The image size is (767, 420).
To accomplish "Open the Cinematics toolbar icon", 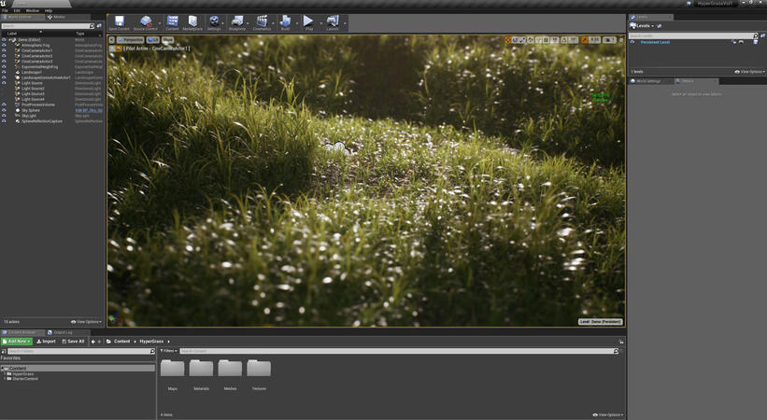I will tap(262, 22).
